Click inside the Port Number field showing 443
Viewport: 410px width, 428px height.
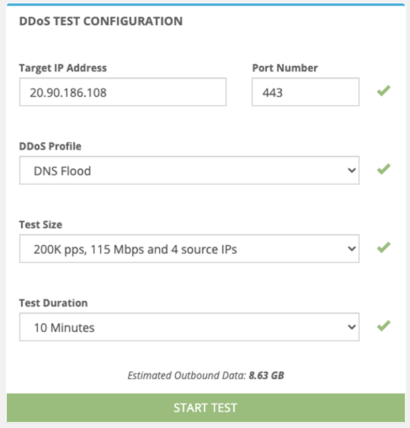coord(305,92)
